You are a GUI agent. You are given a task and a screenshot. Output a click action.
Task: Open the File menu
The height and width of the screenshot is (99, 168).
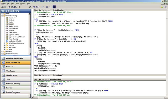click(x=4, y=4)
